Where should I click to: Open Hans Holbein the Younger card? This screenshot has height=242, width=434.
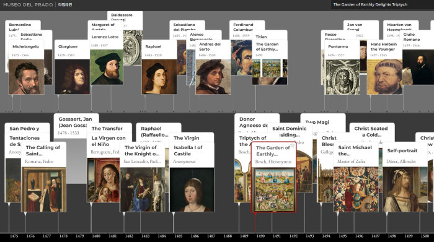point(384,67)
